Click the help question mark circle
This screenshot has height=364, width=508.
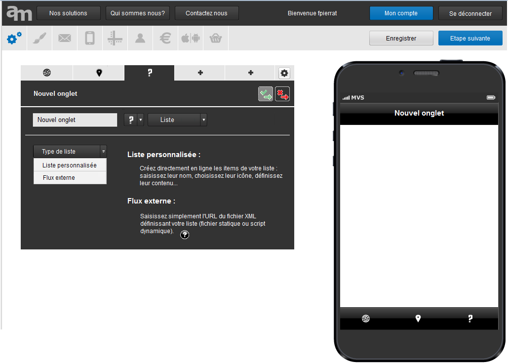pos(185,235)
